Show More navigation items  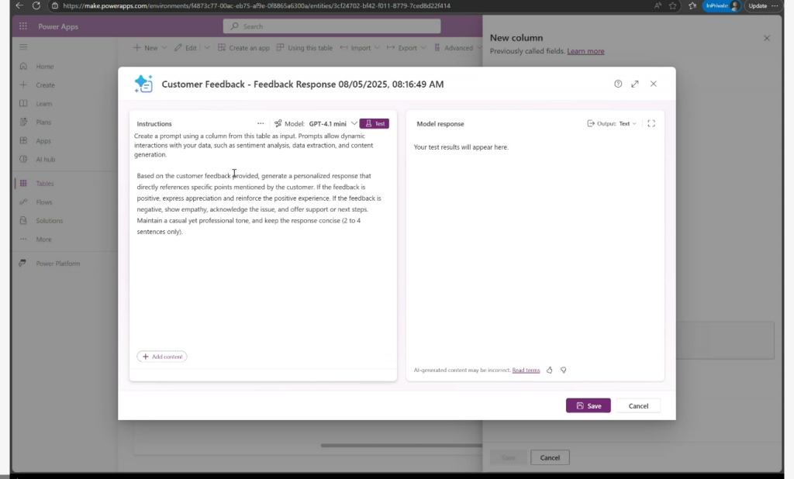tap(43, 239)
